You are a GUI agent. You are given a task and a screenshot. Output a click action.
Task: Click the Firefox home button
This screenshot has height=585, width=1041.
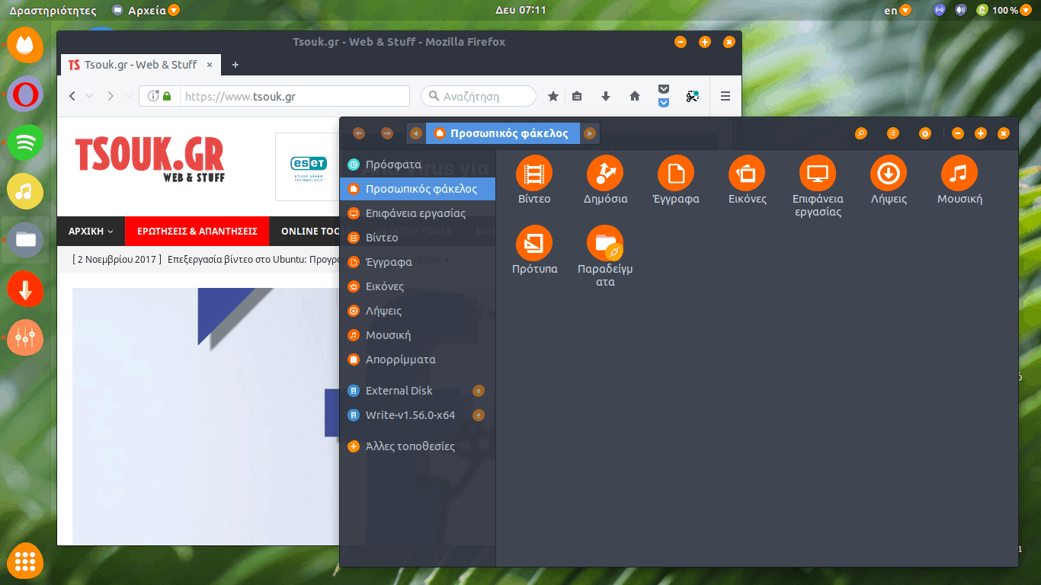point(634,96)
